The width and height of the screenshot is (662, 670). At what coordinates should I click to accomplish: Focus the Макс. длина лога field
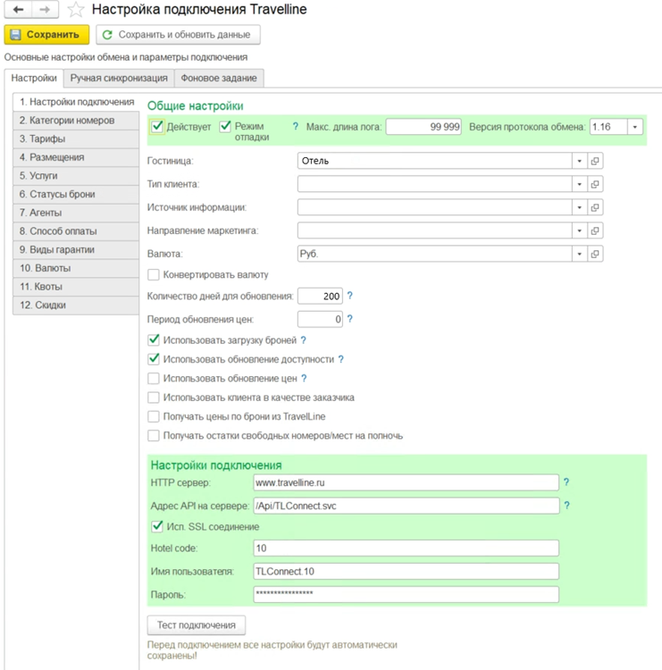423,127
